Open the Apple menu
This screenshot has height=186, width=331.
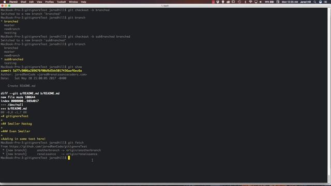pyautogui.click(x=5, y=2)
